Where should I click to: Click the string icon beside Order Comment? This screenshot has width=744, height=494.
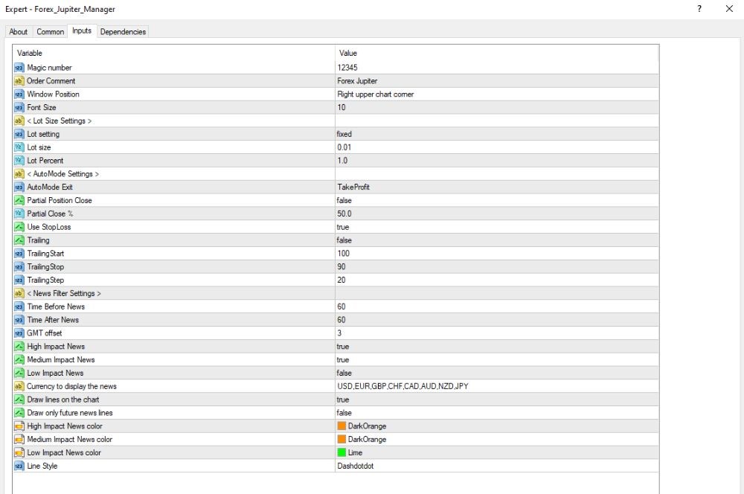pyautogui.click(x=19, y=81)
